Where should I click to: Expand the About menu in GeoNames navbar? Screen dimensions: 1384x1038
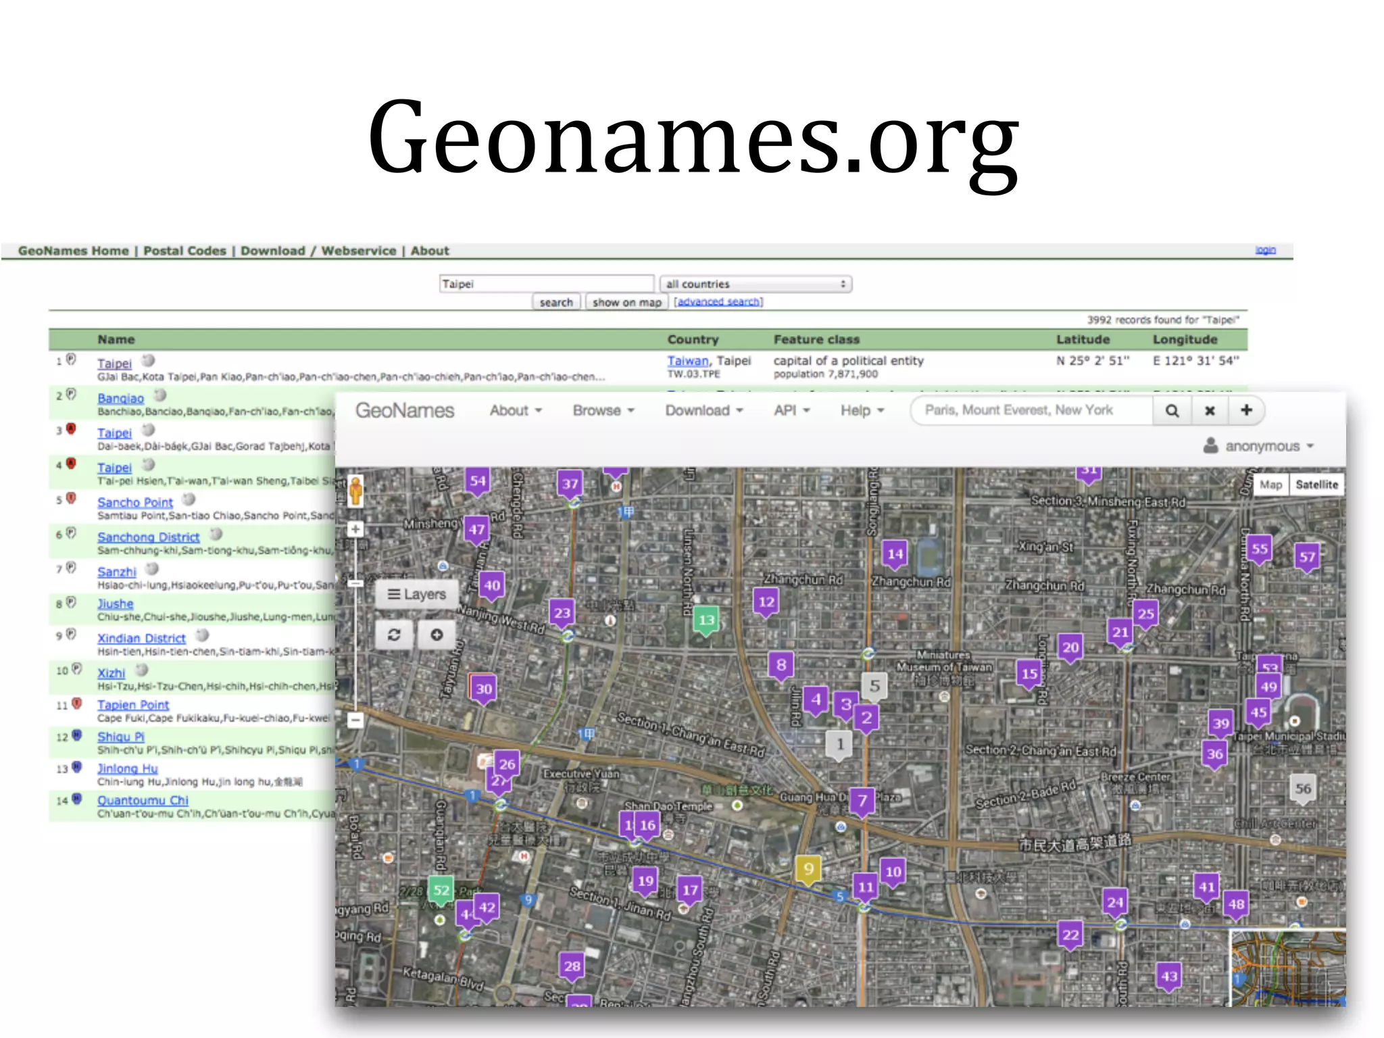(516, 411)
